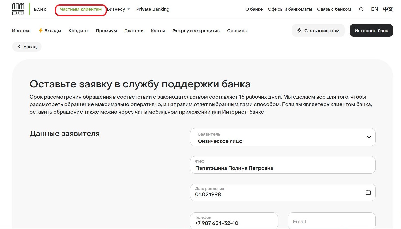Open calendar picker in birth date field

pos(368,192)
